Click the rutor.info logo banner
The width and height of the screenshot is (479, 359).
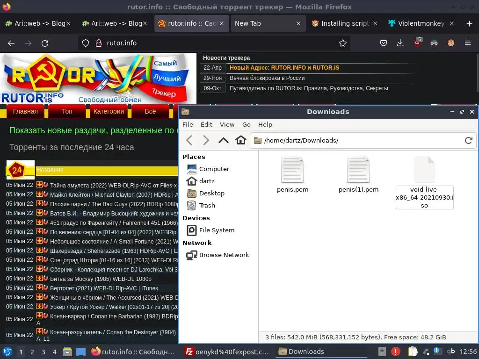(x=98, y=79)
